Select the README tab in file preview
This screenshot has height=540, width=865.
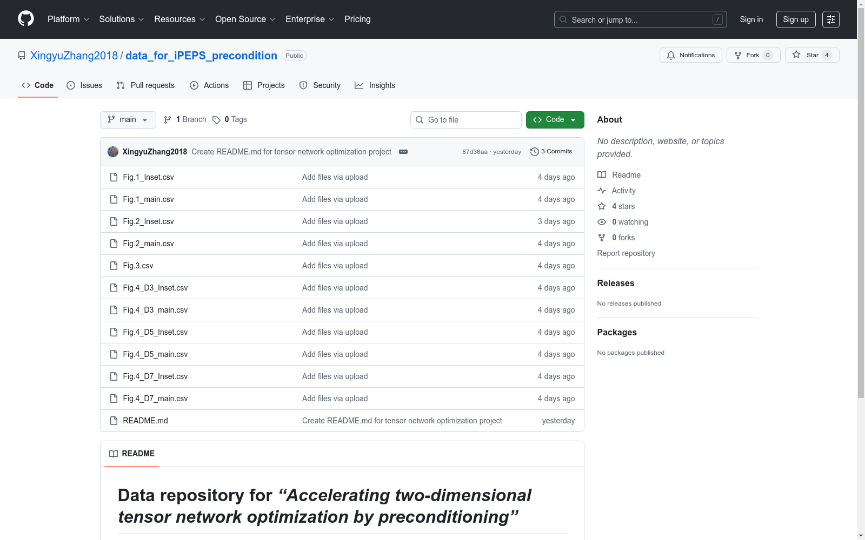click(x=132, y=454)
